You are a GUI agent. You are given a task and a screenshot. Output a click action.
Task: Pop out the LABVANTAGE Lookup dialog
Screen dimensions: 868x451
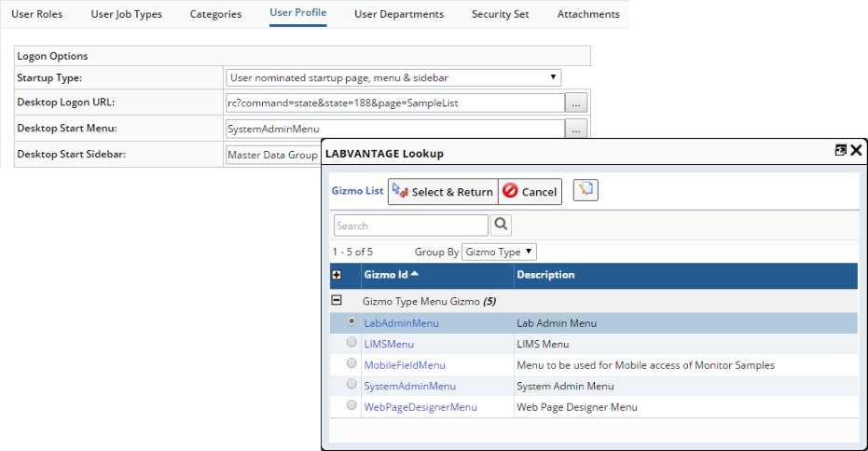pyautogui.click(x=840, y=150)
